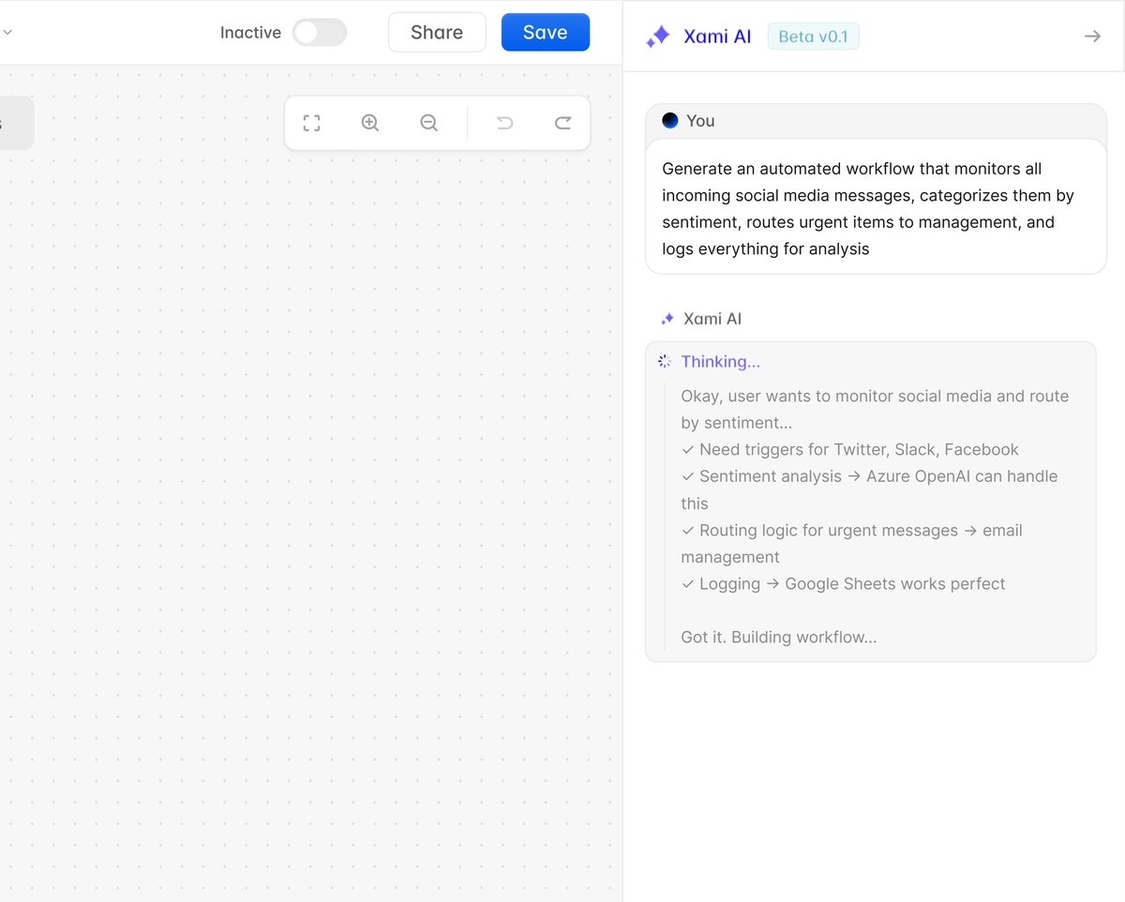This screenshot has width=1125, height=902.
Task: Select the fit-to-view icon in canvas toolbar
Action: click(311, 122)
